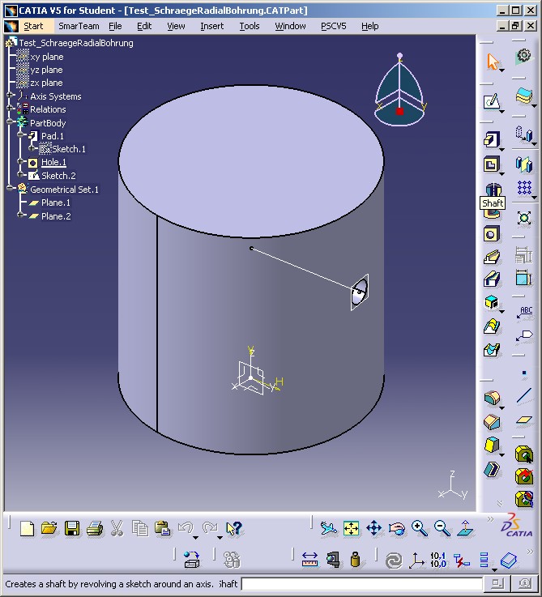This screenshot has height=597, width=542.
Task: Click the Measure Between icon
Action: point(309,561)
